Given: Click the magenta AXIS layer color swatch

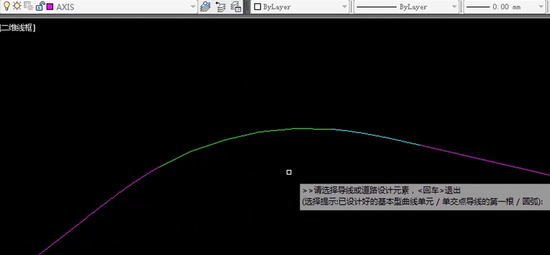Looking at the screenshot, I should (50, 7).
